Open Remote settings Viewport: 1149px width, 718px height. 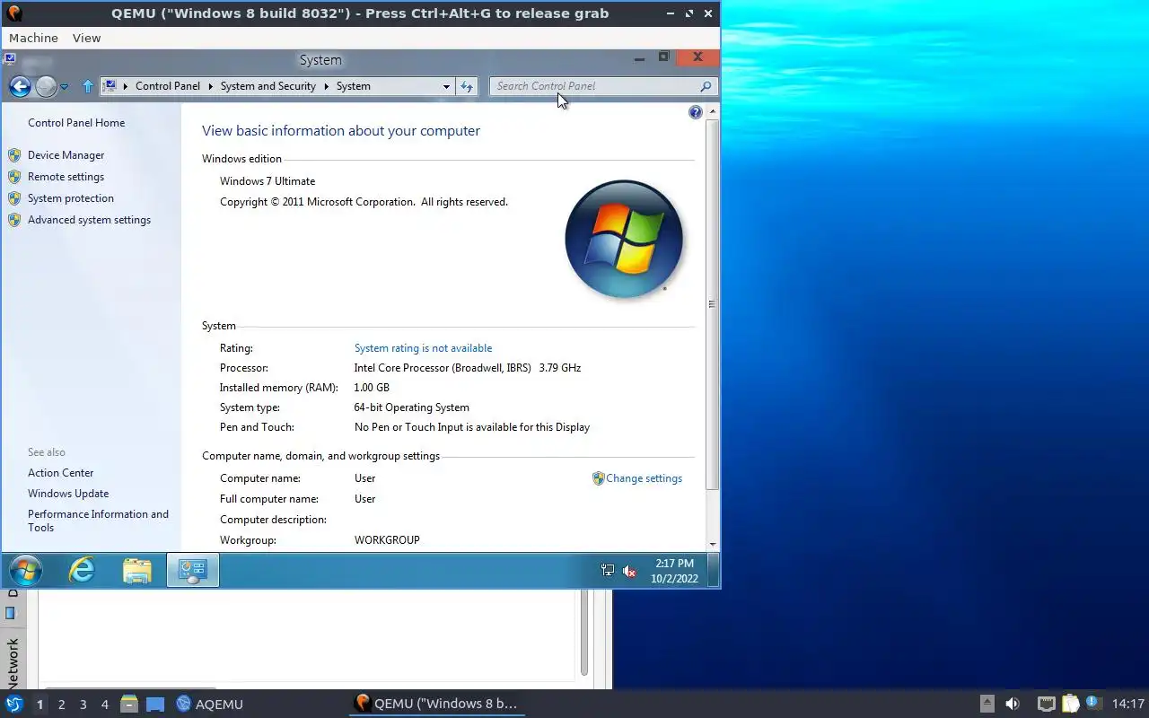pos(66,177)
